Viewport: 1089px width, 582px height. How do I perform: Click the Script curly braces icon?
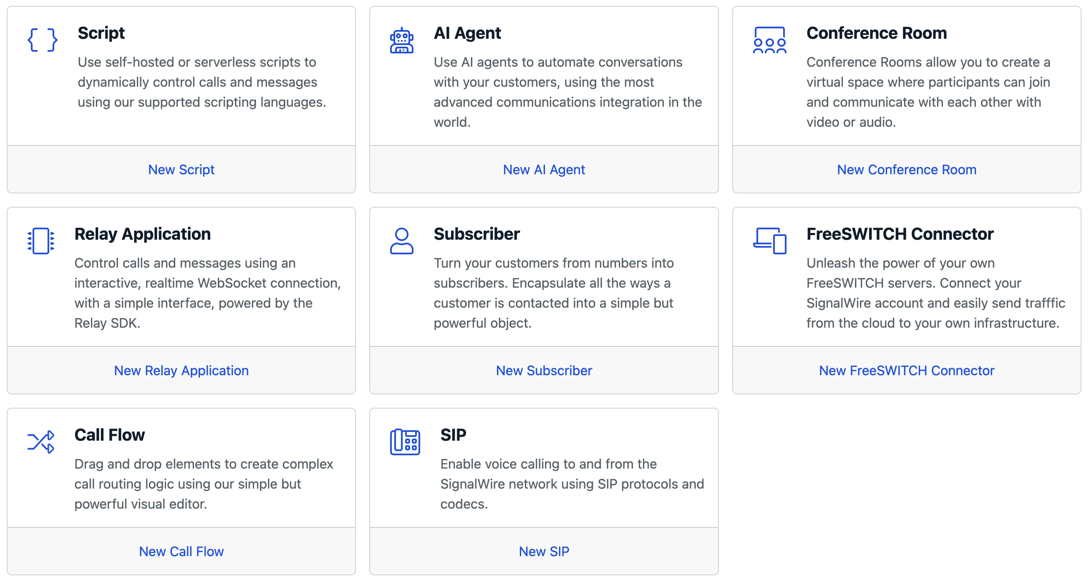(x=42, y=40)
